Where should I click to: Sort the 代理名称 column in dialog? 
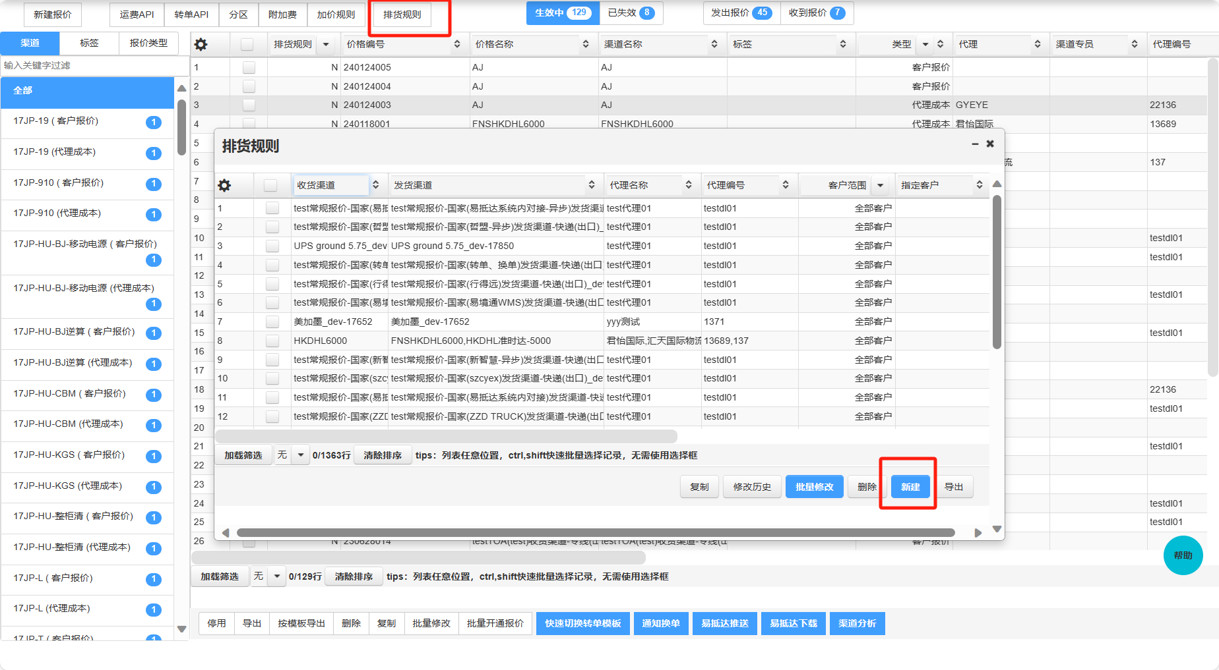[x=689, y=185]
